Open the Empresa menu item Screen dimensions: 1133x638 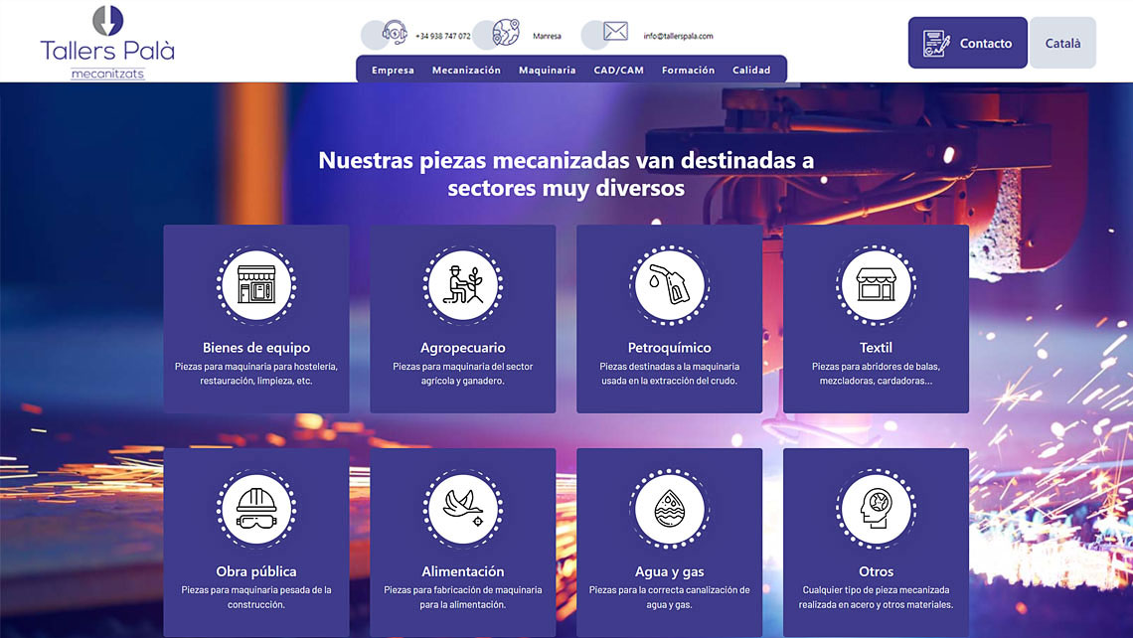[393, 71]
